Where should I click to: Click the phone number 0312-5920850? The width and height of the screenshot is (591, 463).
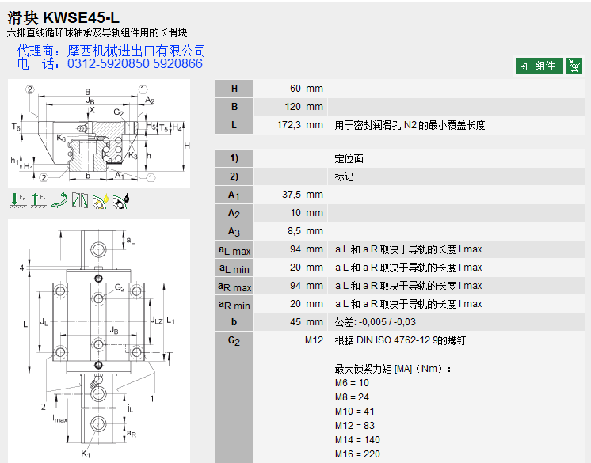tap(108, 64)
